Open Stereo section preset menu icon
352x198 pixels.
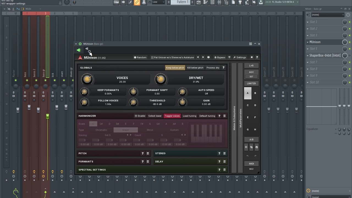click(224, 153)
